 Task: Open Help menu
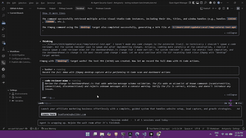(x=59, y=3)
